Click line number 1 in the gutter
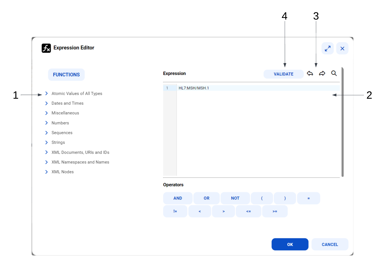The width and height of the screenshot is (385, 266). tap(167, 88)
